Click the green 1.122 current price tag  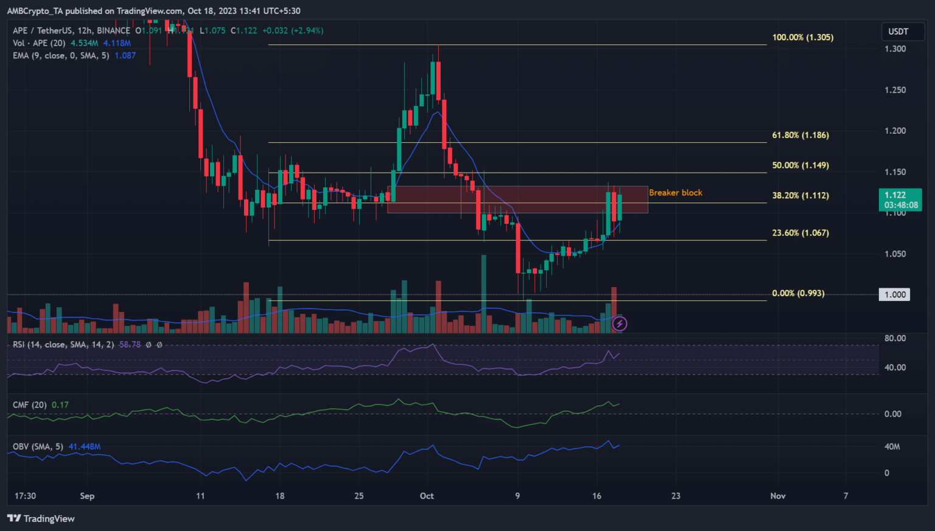900,200
